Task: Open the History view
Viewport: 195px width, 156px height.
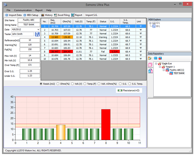Action: pyautogui.click(x=42, y=15)
